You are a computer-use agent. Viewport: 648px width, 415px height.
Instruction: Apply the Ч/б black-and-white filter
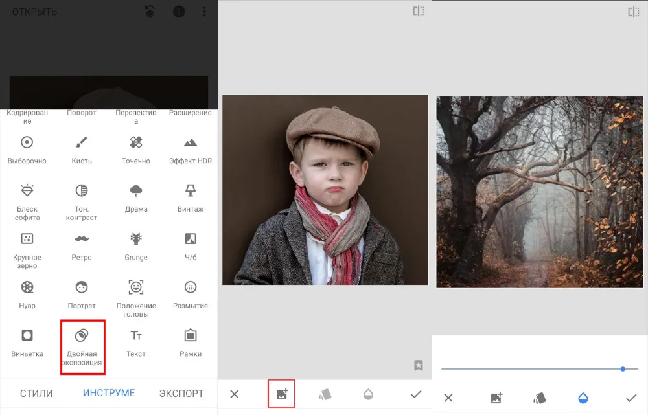tap(191, 245)
